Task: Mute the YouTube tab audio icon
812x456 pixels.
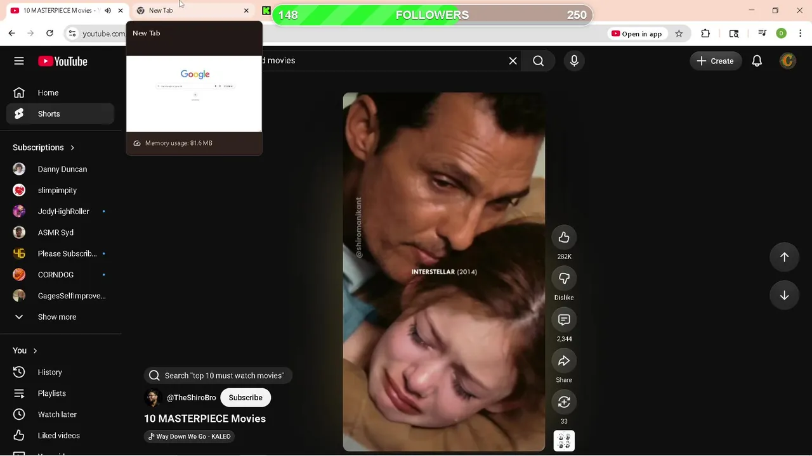Action: coord(108,11)
